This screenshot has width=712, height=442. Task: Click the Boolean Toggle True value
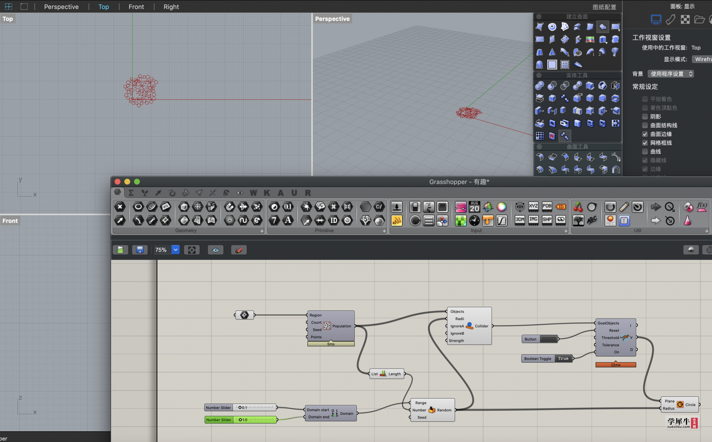click(x=563, y=359)
